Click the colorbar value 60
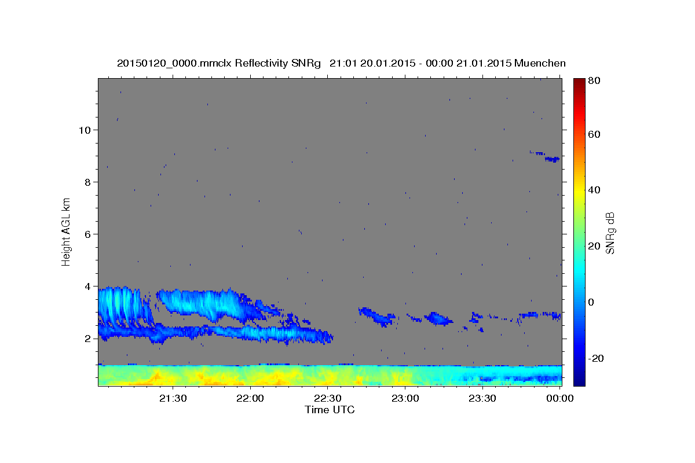The width and height of the screenshot is (695, 463). tap(595, 134)
